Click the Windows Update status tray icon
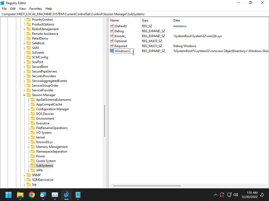Screen dimensions: 269x201 [x=222, y=194]
